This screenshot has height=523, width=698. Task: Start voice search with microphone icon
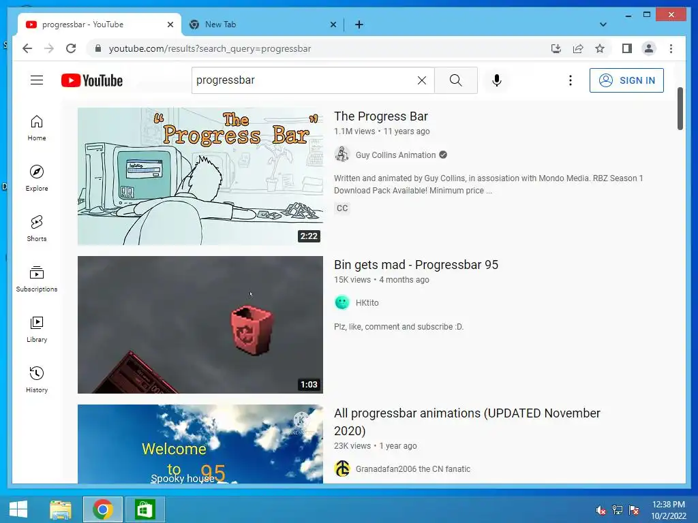[497, 80]
